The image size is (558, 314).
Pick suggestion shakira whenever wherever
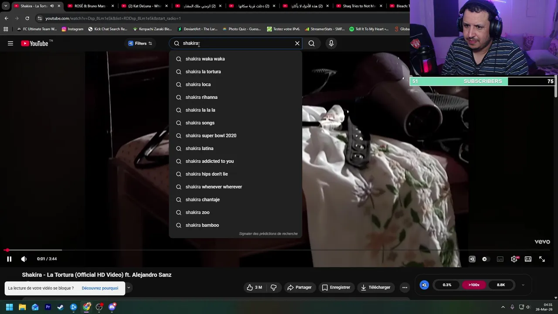pos(235,187)
